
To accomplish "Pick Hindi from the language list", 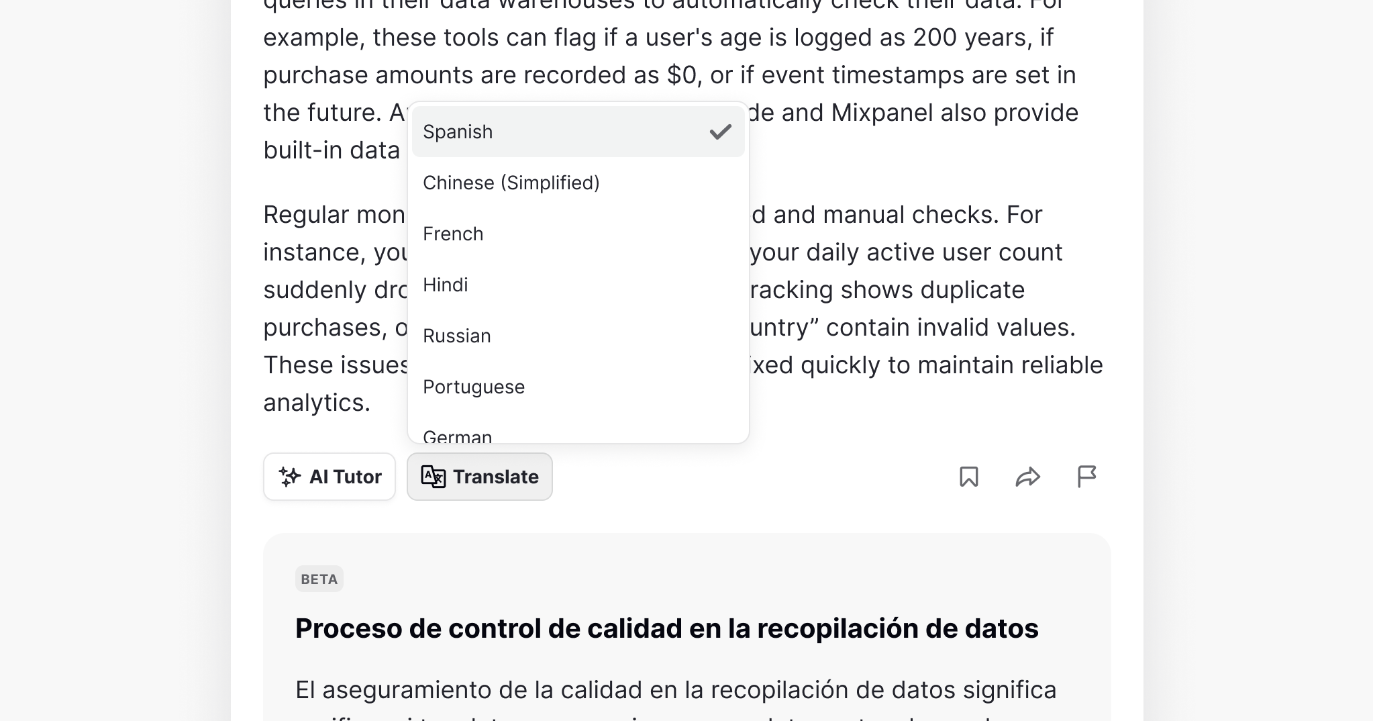I will point(578,285).
